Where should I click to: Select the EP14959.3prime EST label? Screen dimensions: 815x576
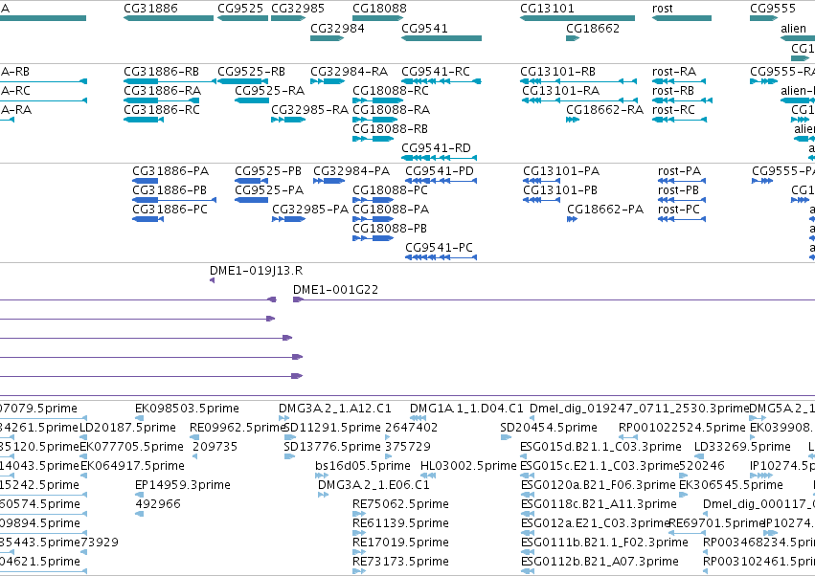coord(183,485)
